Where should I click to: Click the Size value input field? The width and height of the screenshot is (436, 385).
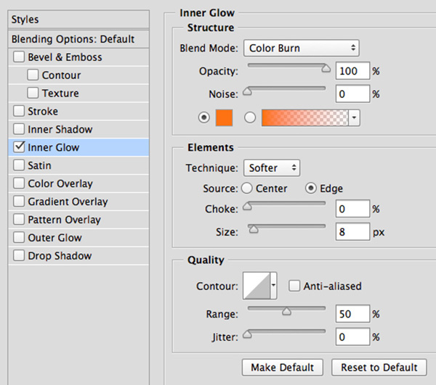click(352, 233)
